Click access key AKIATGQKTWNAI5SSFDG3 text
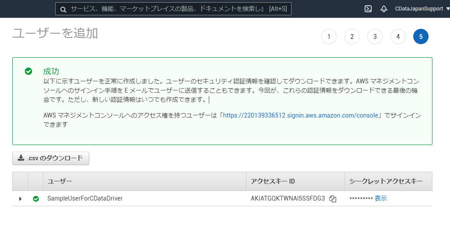Screen dimensions: 450x232 point(288,198)
